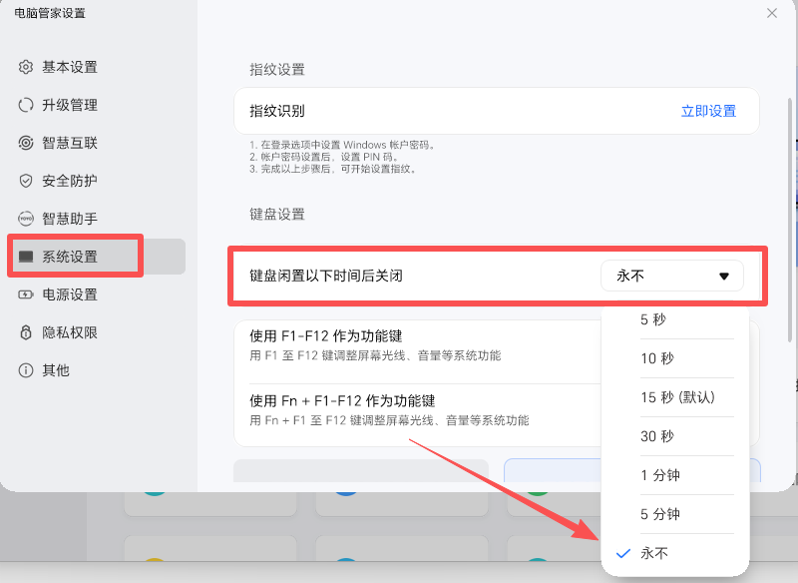Click the 智慧互联 icon in sidebar
This screenshot has height=583, width=798.
(x=26, y=143)
